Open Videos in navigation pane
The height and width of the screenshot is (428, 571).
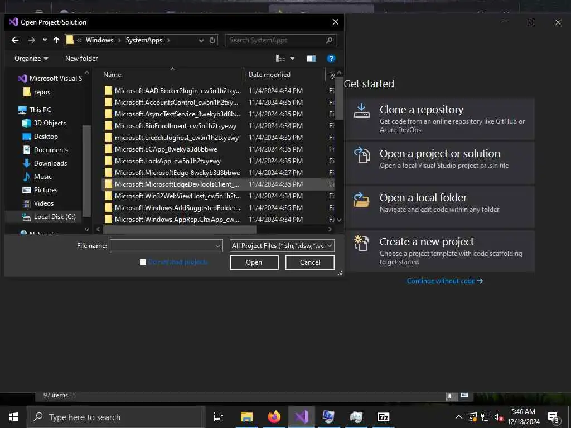[x=38, y=203]
